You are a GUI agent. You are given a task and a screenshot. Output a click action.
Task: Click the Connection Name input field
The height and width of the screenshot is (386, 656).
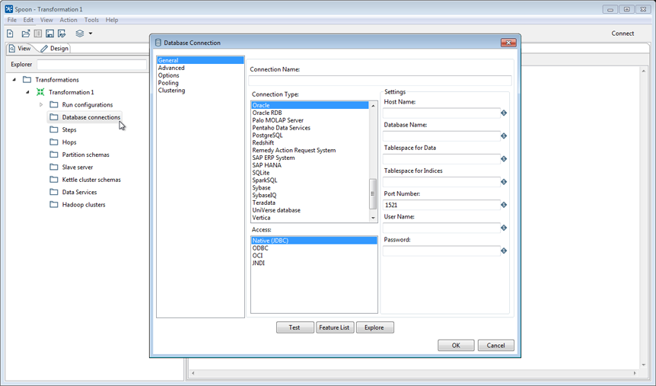380,80
